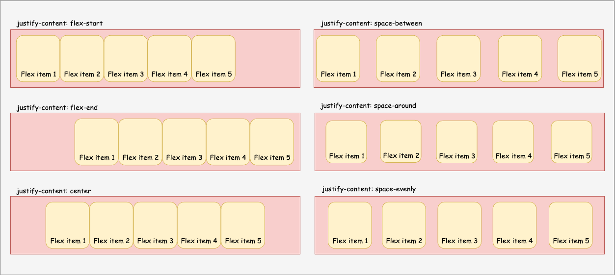Screen dimensions: 615x275
Task: Click the "justify-content: flex-start" label
Action: click(x=59, y=23)
